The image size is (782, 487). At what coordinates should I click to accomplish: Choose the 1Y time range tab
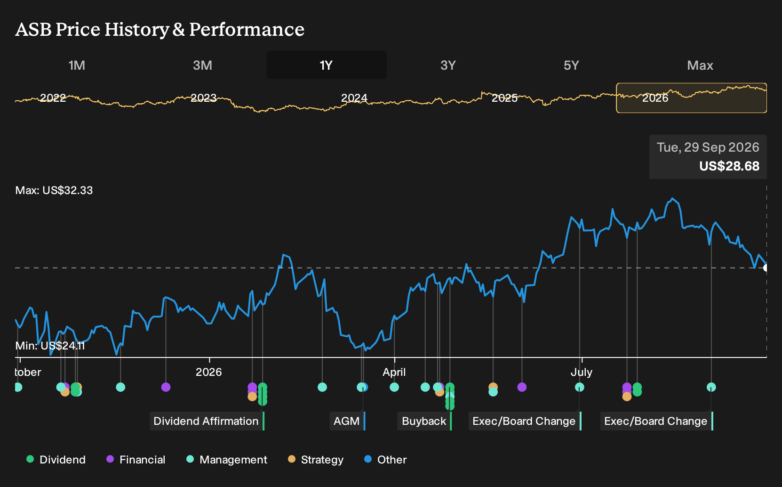click(x=327, y=65)
